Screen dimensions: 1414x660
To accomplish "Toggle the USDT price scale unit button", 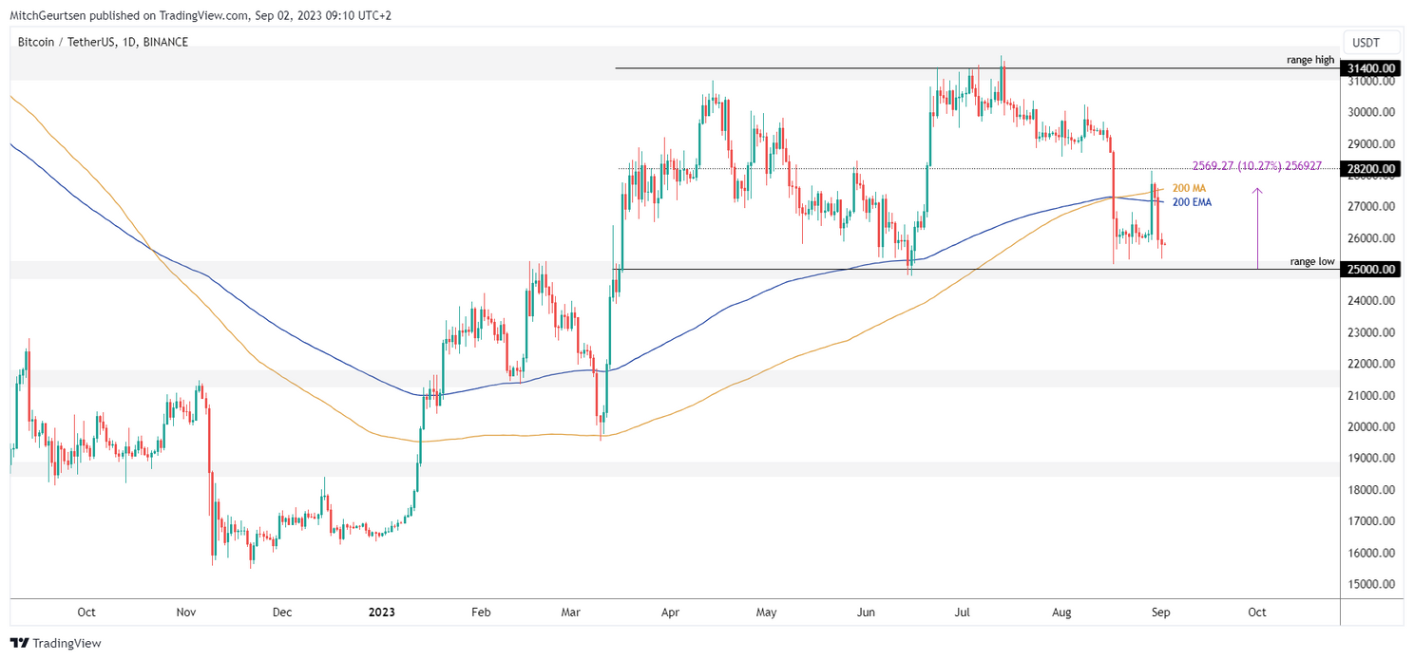I will click(1370, 42).
